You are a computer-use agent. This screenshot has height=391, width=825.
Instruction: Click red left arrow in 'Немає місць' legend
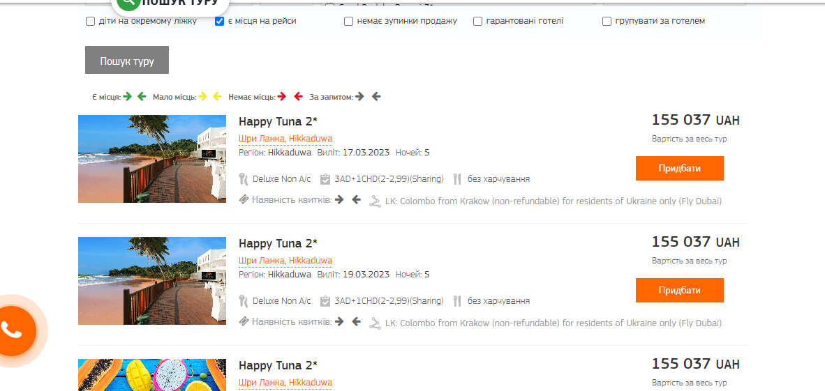pos(298,97)
